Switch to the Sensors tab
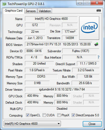 31,11
